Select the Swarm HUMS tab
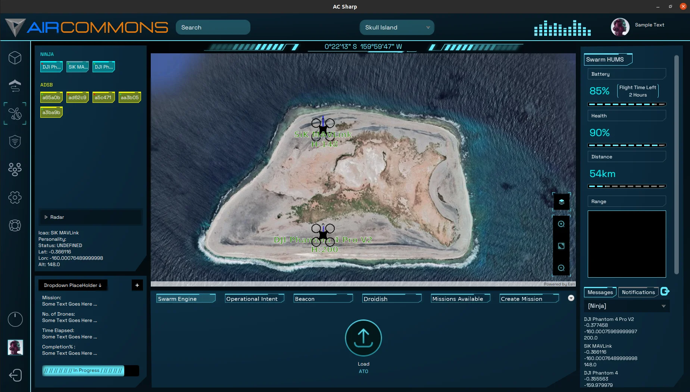690x392 pixels. pyautogui.click(x=608, y=59)
